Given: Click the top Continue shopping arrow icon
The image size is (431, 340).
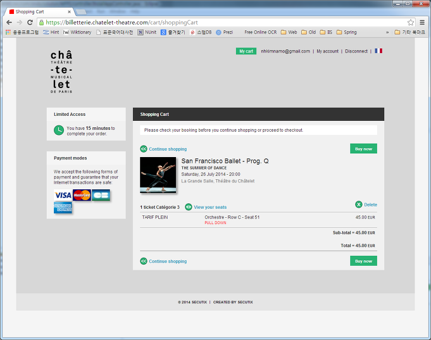Looking at the screenshot, I should (x=144, y=149).
